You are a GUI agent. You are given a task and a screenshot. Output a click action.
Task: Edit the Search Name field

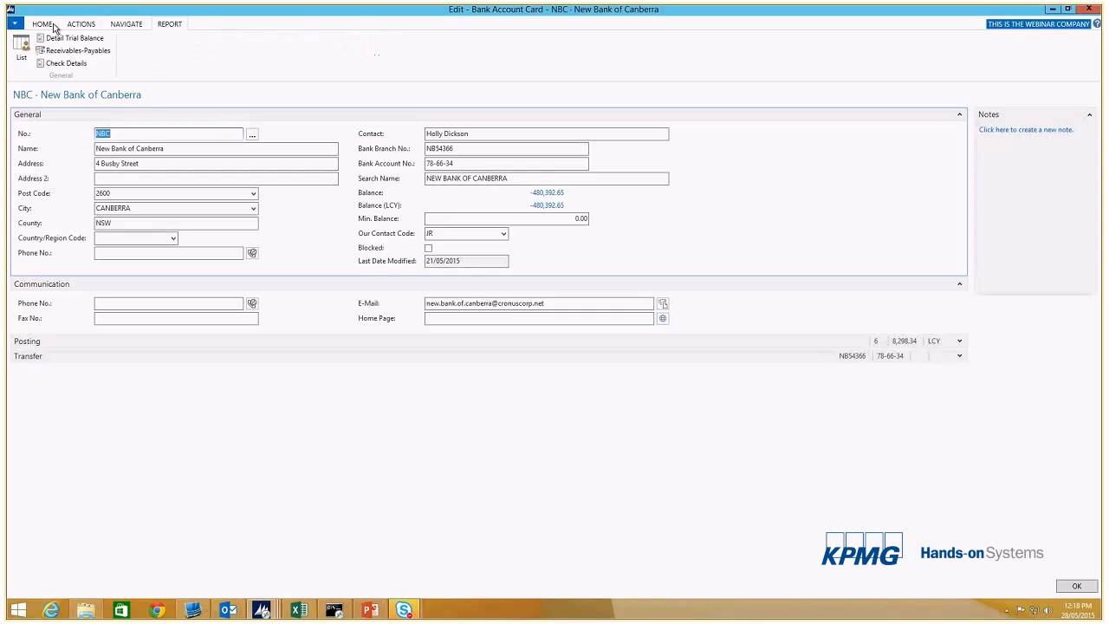[x=547, y=179]
